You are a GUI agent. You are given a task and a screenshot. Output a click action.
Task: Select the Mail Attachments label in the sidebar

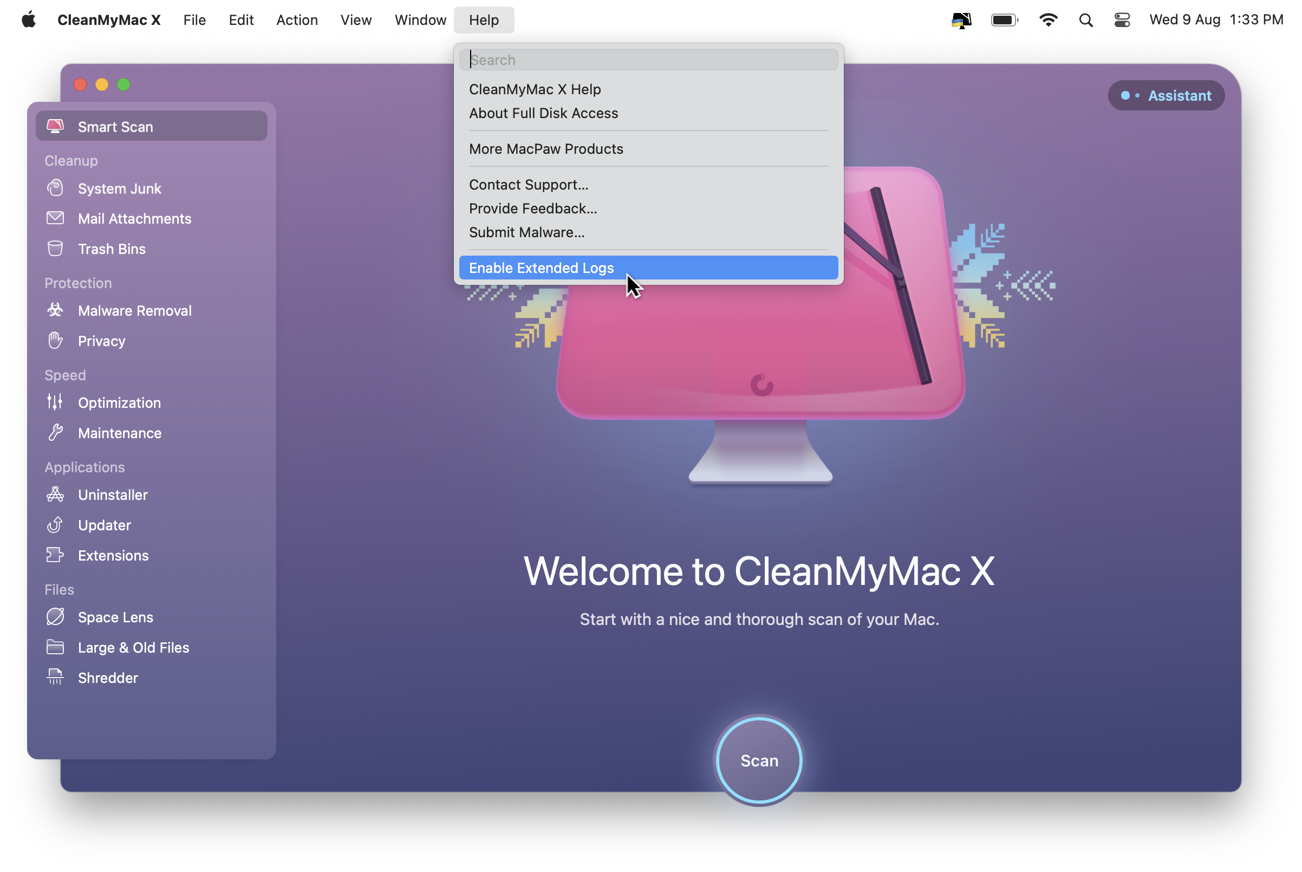tap(134, 219)
